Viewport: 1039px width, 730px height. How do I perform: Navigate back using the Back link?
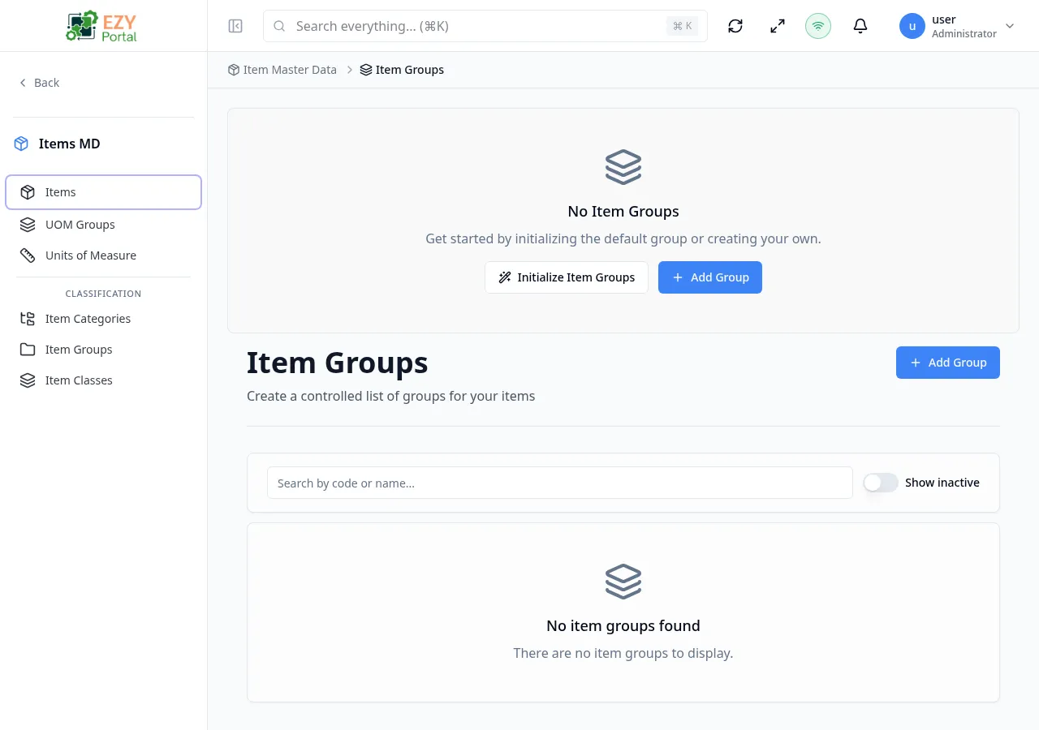tap(38, 82)
